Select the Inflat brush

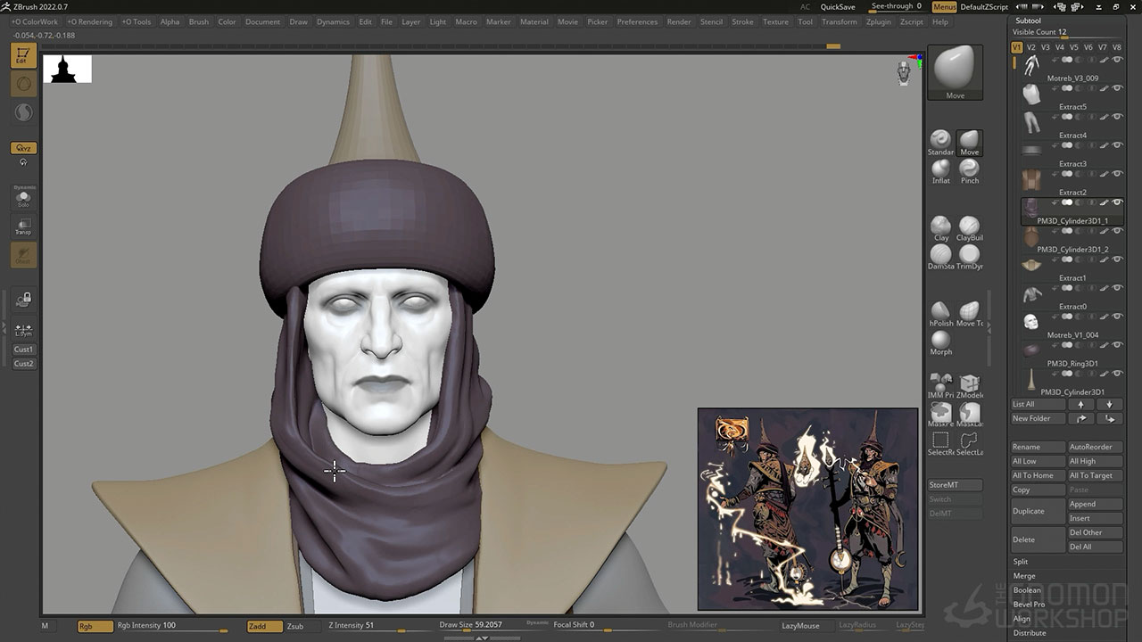click(940, 169)
